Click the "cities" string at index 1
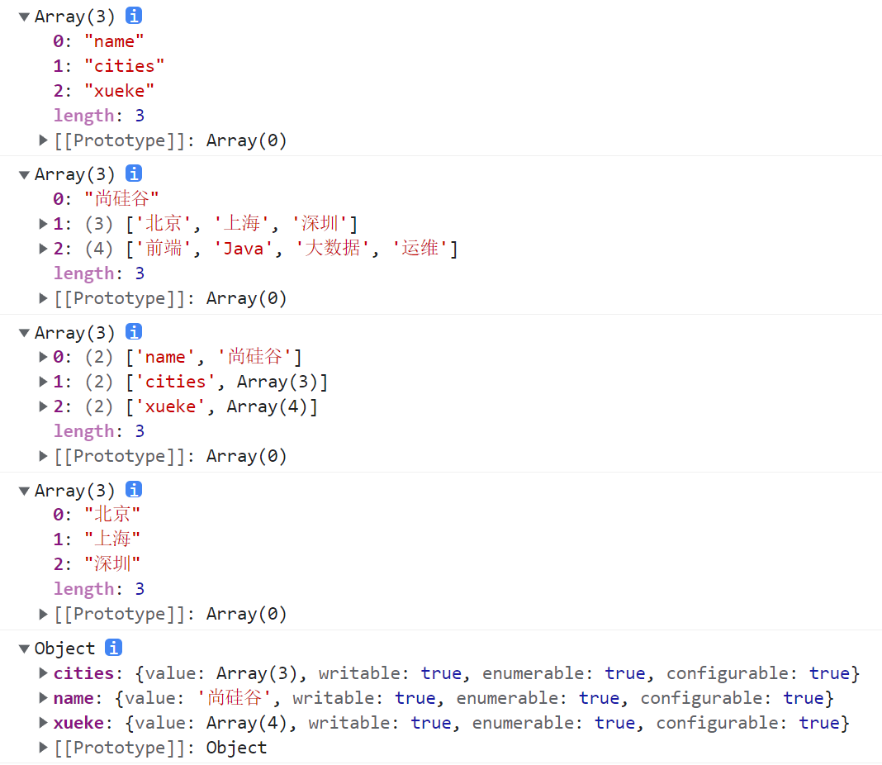 coord(124,66)
